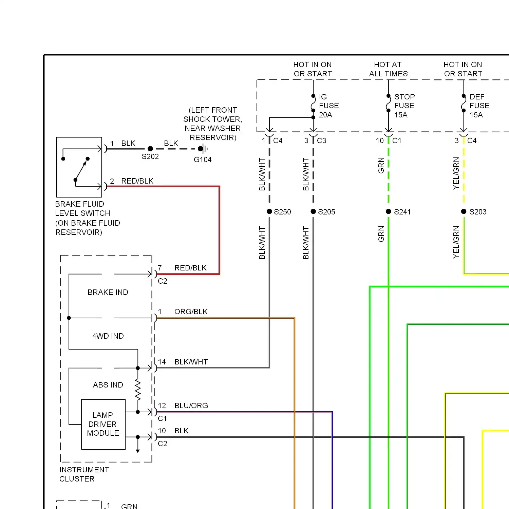Click the IG FUSE 20A label
Viewport: 509px width, 509px height.
coord(329,106)
